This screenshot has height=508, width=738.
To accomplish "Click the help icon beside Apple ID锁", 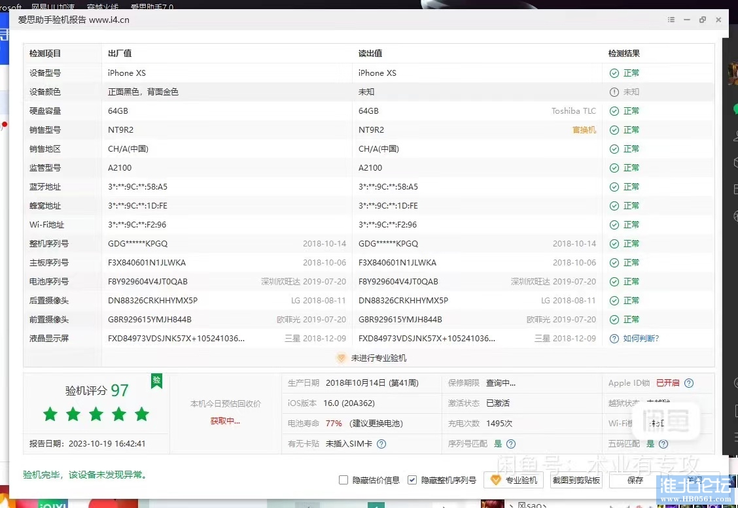I will [x=689, y=383].
